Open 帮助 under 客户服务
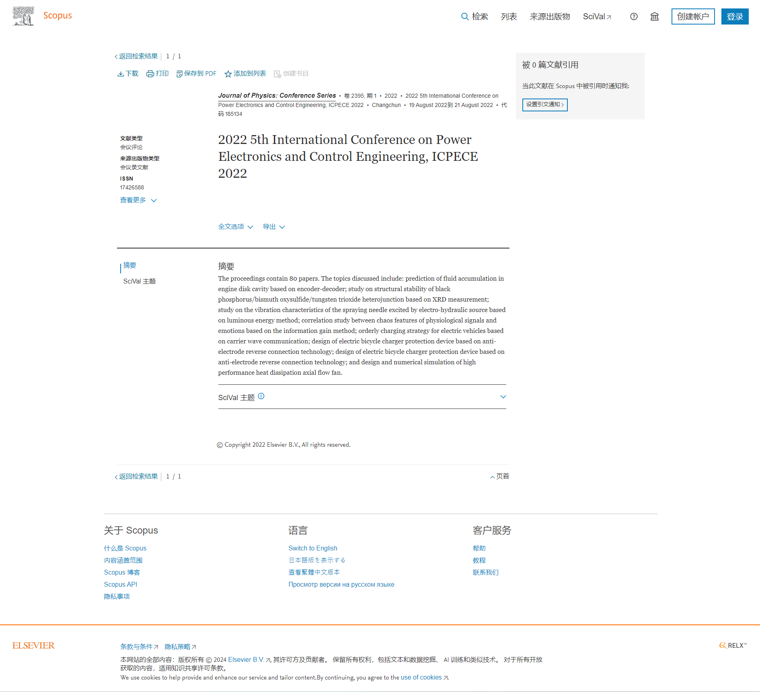The height and width of the screenshot is (692, 760). pos(479,548)
